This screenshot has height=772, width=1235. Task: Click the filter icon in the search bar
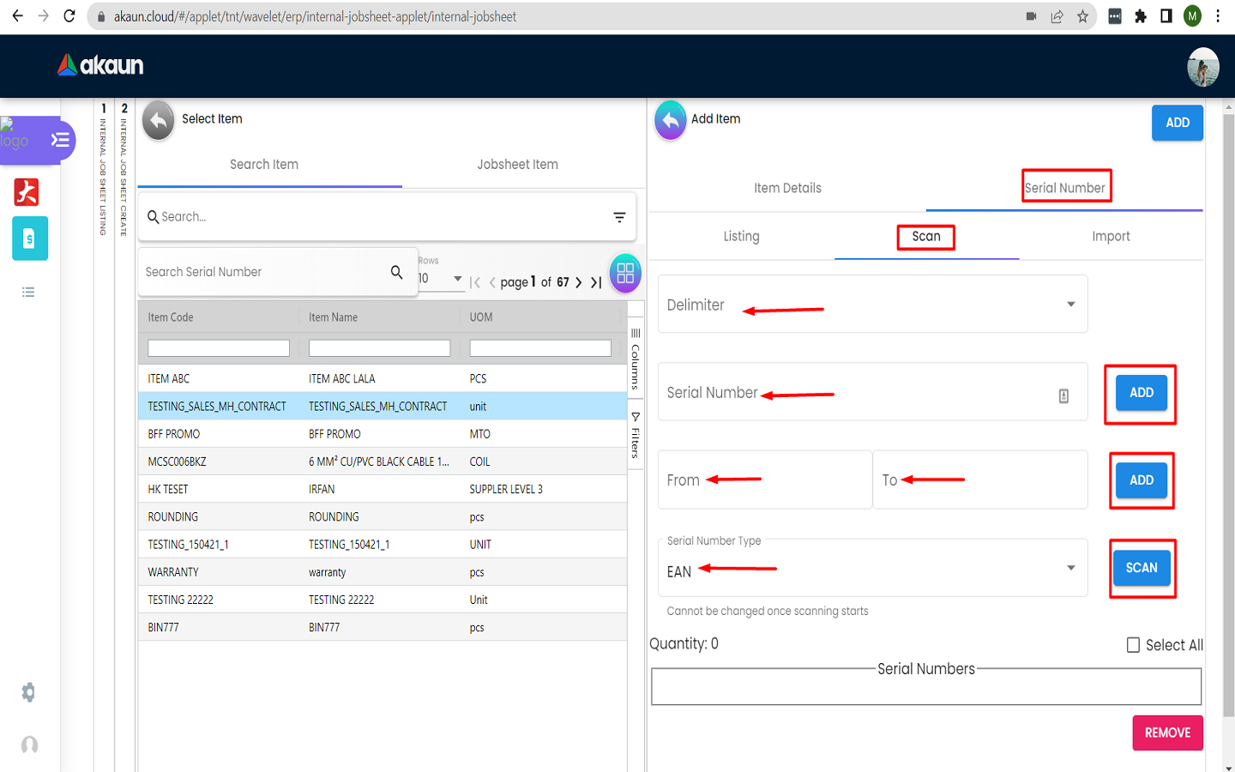point(619,217)
